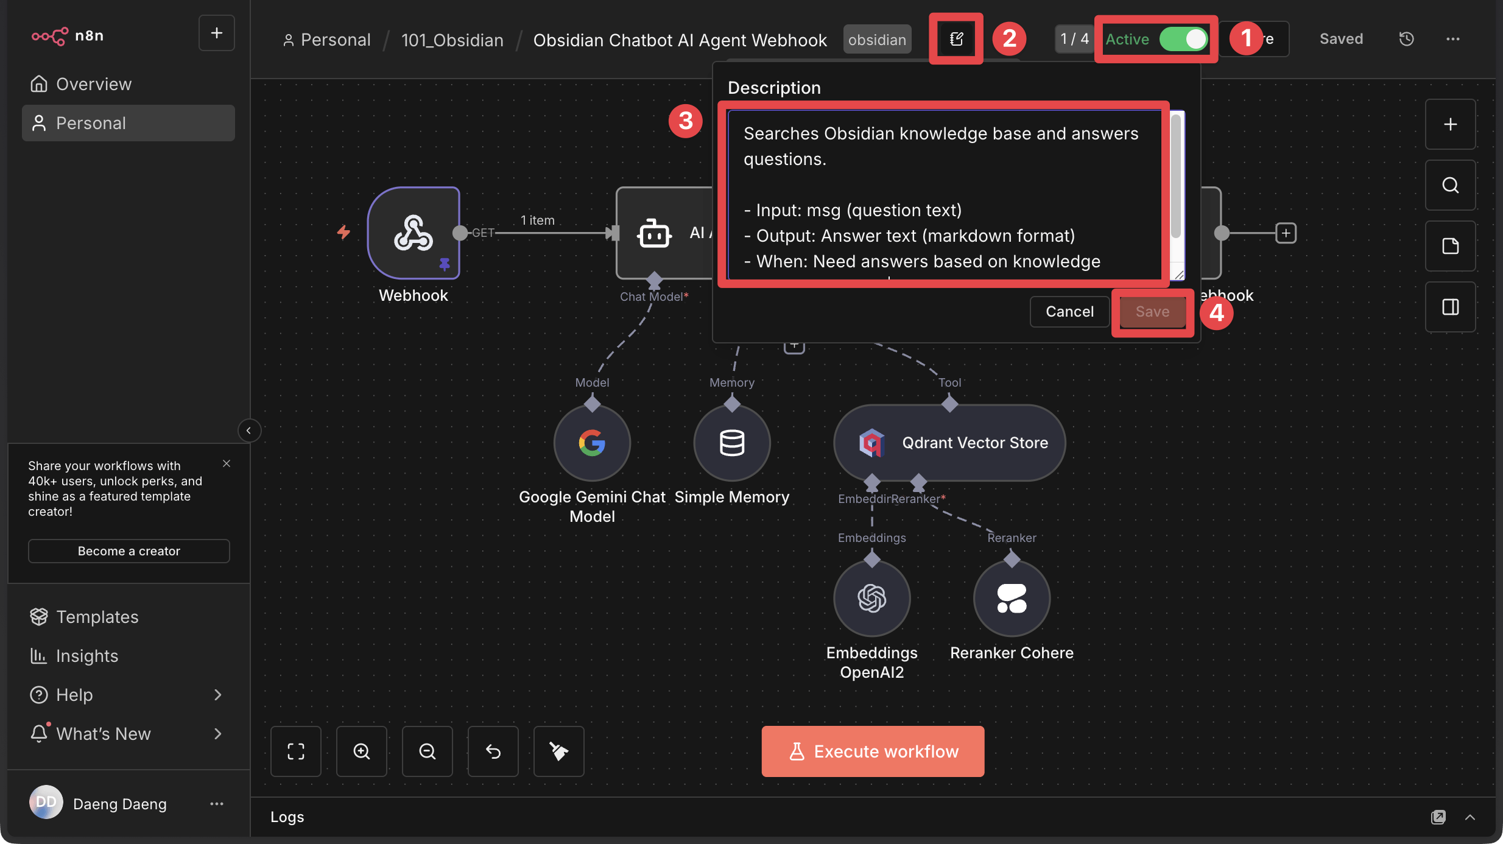
Task: Click the Save description button
Action: coord(1152,312)
